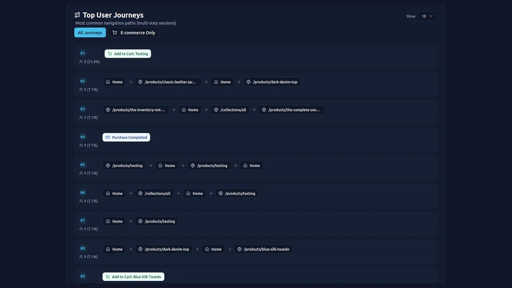Click 1 (7.1%) count under journey #2
This screenshot has width=512, height=288.
click(91, 90)
